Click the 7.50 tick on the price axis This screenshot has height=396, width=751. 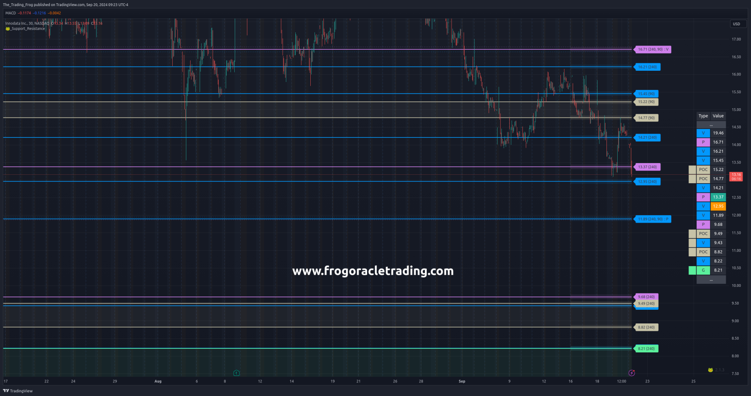[735, 374]
